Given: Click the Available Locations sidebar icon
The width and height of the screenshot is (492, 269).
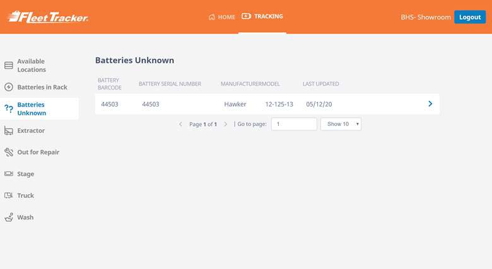Looking at the screenshot, I should tap(9, 66).
